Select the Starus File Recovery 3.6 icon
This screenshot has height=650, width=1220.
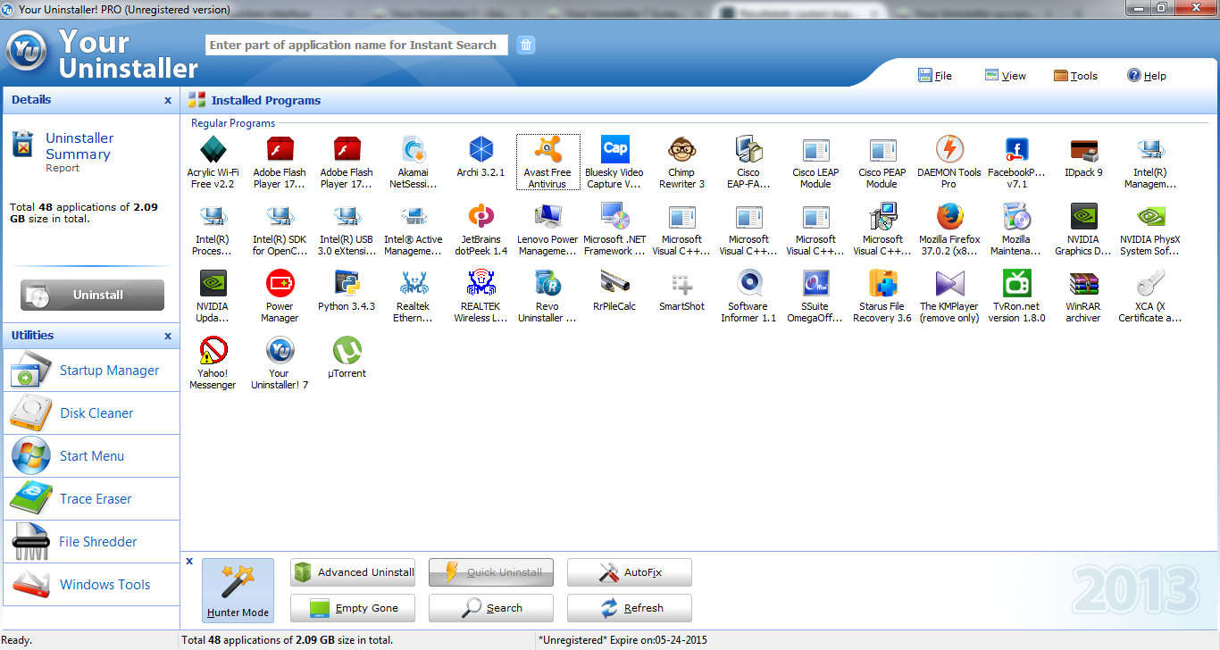[x=882, y=282]
